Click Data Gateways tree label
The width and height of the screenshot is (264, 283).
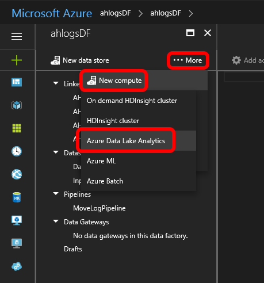click(x=86, y=222)
